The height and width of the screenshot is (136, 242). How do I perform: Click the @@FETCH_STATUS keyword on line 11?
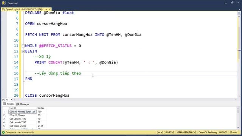coord(55,46)
